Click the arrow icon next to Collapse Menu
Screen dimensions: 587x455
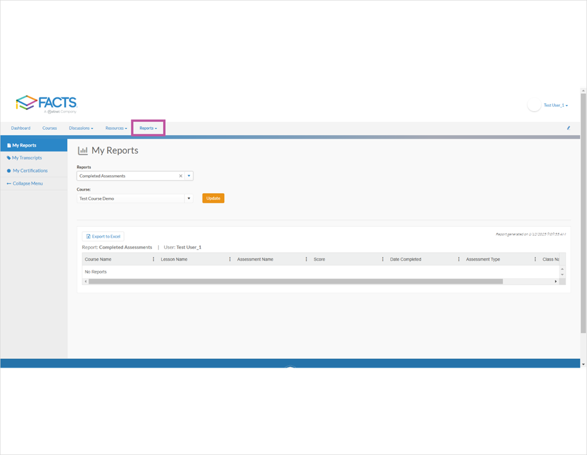(8, 184)
